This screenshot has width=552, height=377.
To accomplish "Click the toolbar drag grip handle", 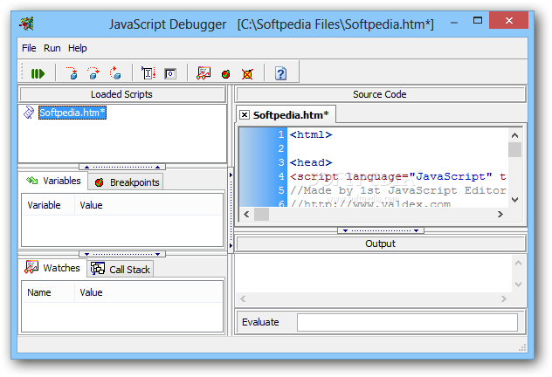I will [22, 72].
